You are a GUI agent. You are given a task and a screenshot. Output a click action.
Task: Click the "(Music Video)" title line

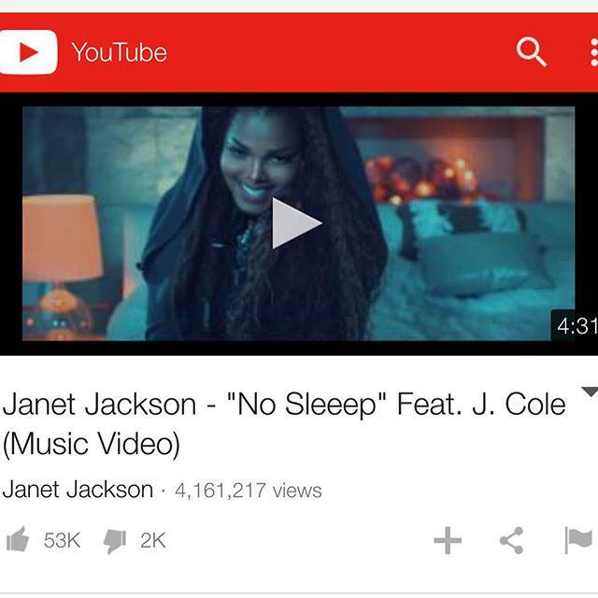(92, 444)
